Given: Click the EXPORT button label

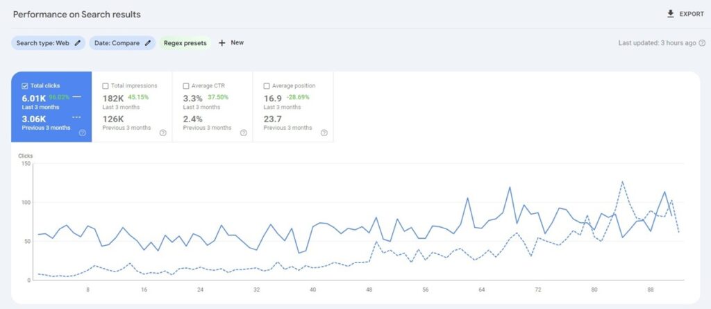Looking at the screenshot, I should click(x=692, y=14).
